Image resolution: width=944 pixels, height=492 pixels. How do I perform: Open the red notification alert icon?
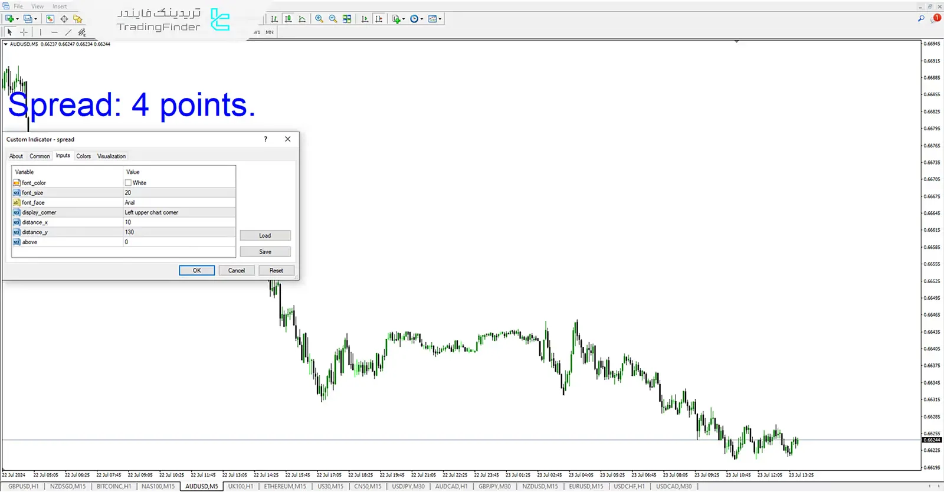936,18
